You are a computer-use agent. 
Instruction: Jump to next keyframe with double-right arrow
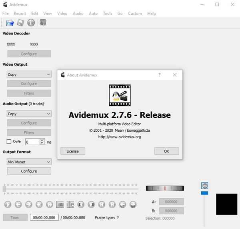(50, 205)
